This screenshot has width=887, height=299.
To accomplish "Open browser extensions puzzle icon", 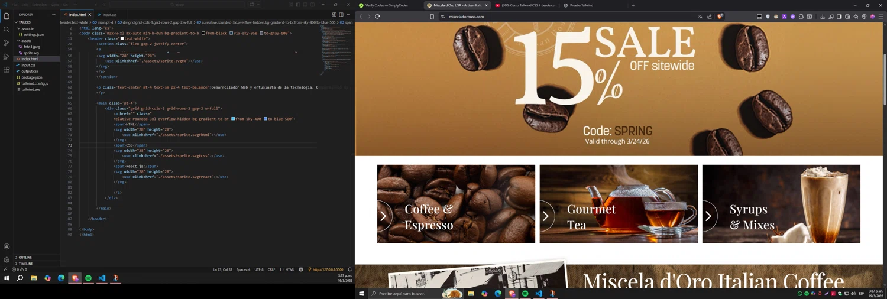I will [x=801, y=17].
